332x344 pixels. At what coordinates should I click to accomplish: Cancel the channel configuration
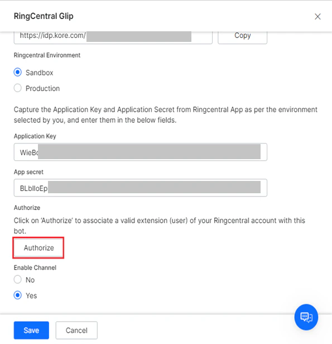(76, 330)
